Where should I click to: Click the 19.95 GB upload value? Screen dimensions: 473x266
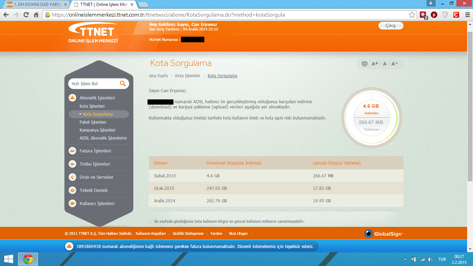tap(322, 201)
